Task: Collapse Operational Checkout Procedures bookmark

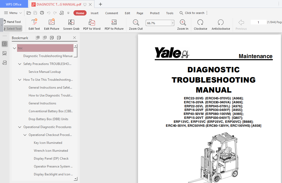Action: 25,135
